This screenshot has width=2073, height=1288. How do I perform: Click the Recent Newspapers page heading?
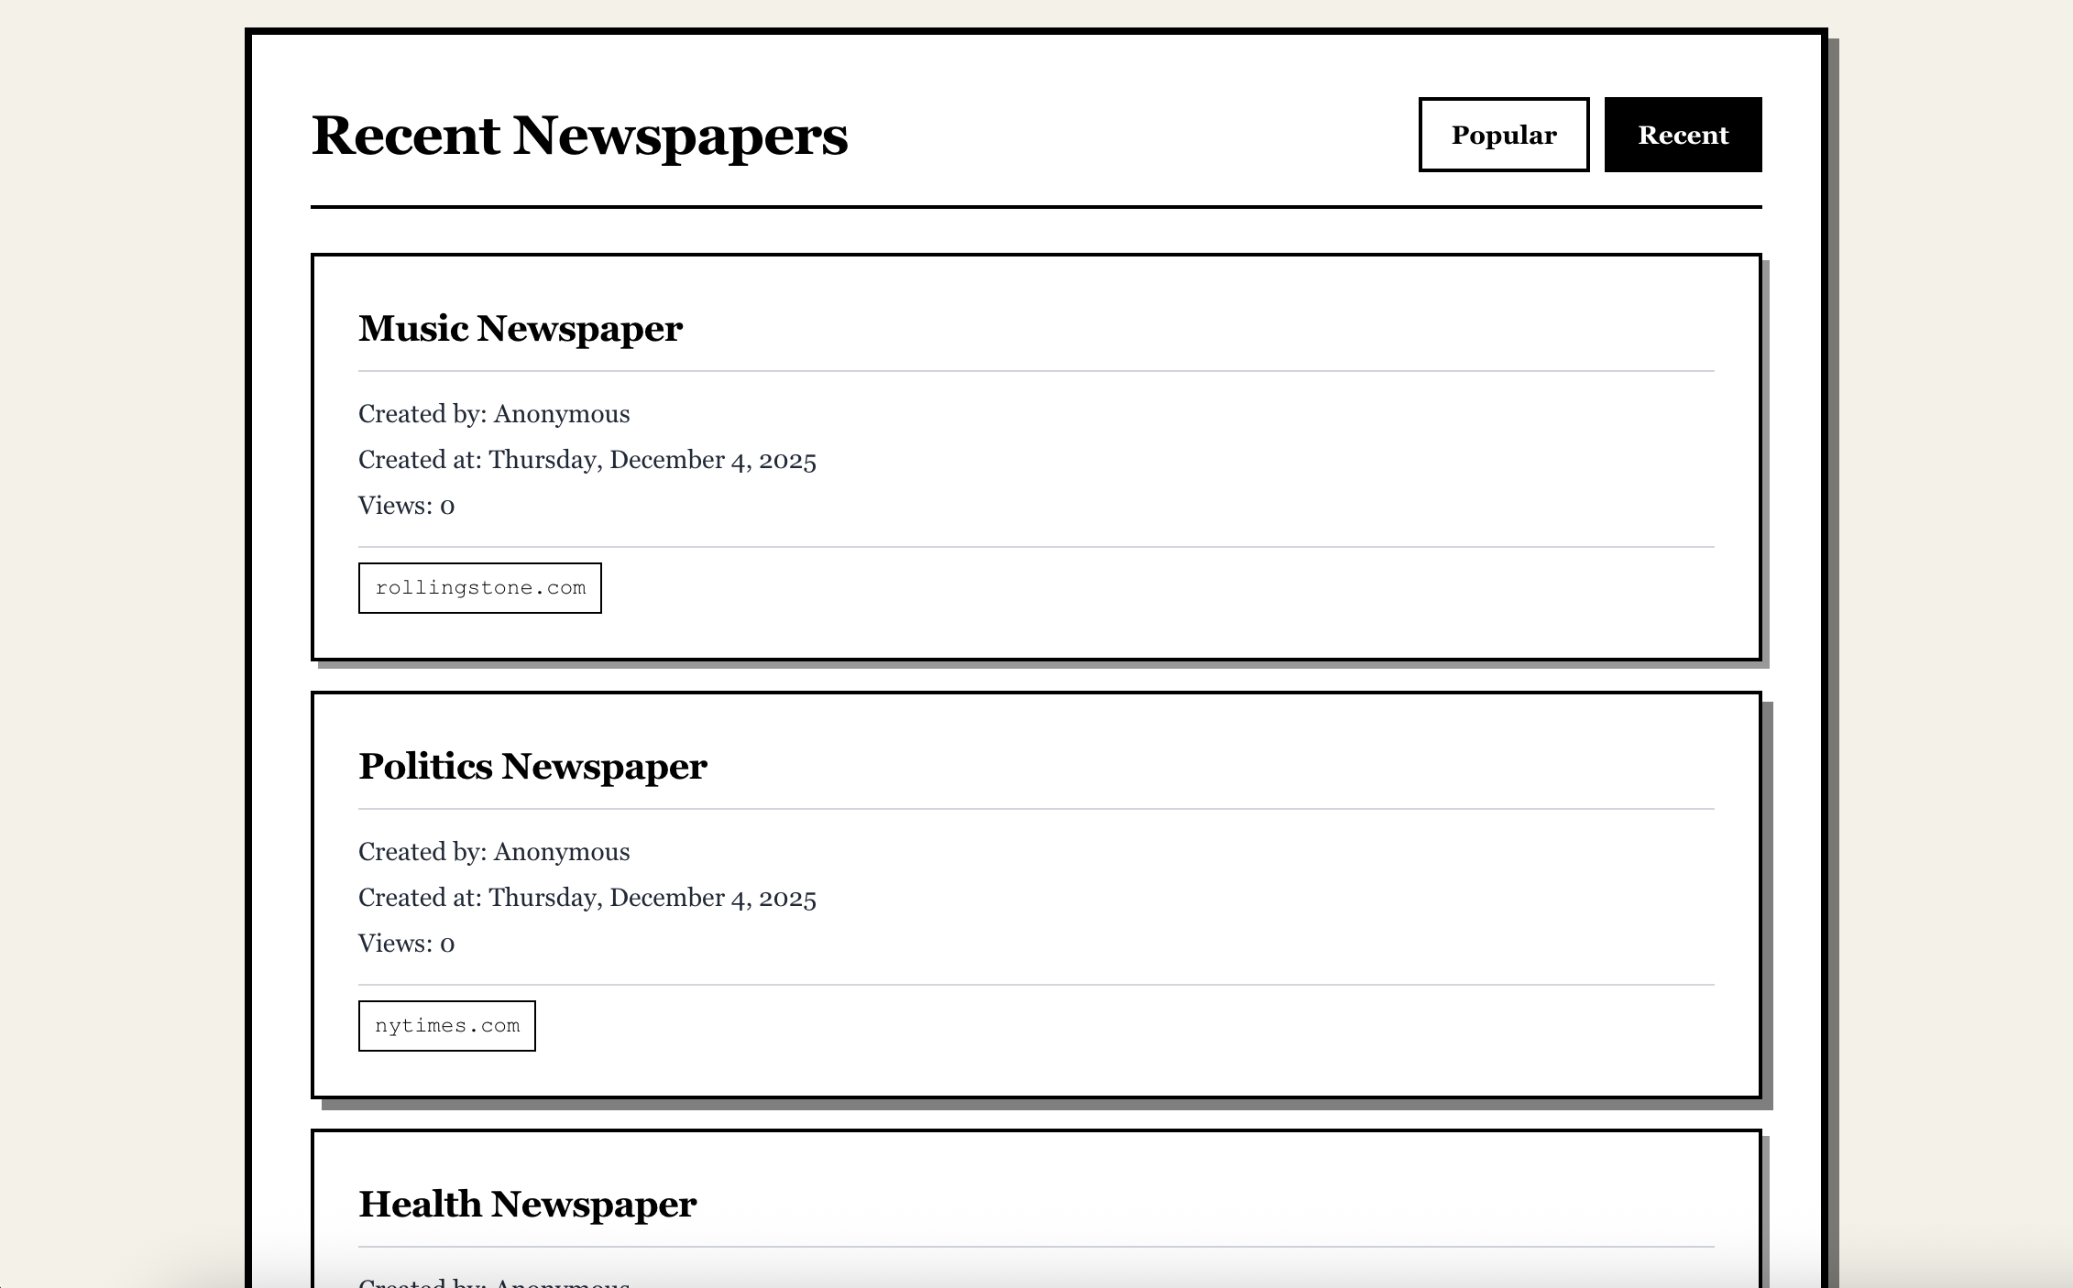coord(579,136)
